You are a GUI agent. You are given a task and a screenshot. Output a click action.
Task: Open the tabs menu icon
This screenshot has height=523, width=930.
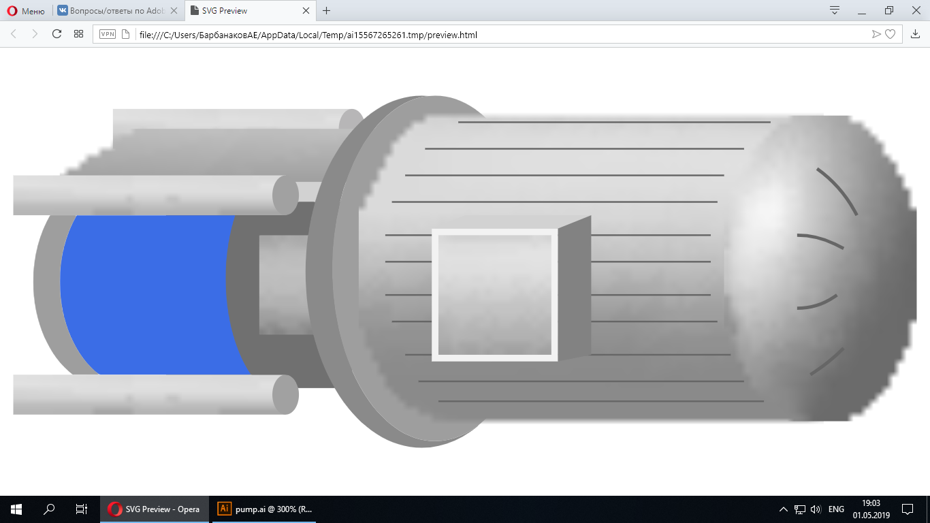pos(835,10)
